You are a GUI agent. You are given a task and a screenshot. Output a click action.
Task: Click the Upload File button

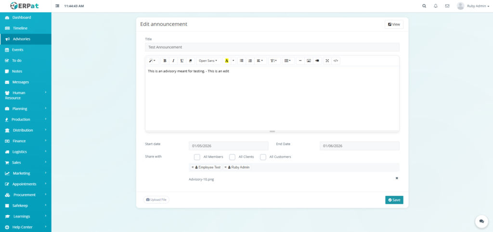coord(156,200)
